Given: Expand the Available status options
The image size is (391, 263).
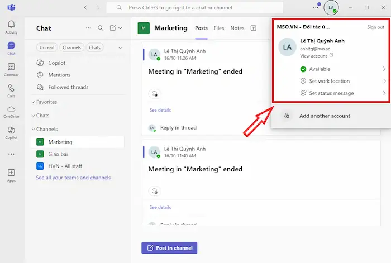Looking at the screenshot, I should tap(342, 69).
